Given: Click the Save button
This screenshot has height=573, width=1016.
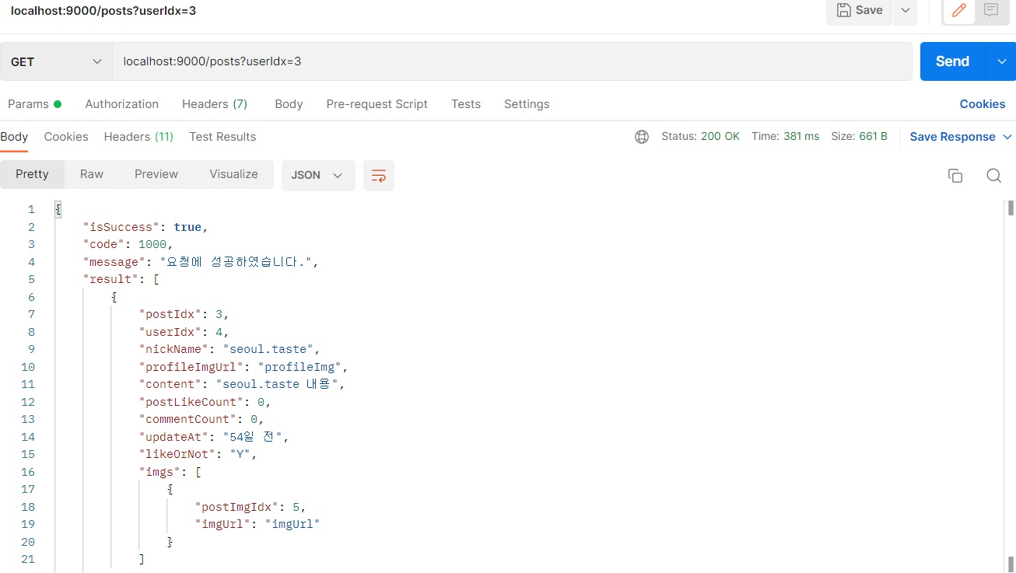Looking at the screenshot, I should [x=860, y=10].
